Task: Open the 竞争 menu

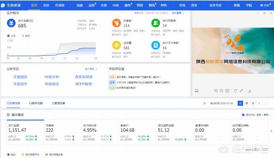Action: [x=194, y=6]
